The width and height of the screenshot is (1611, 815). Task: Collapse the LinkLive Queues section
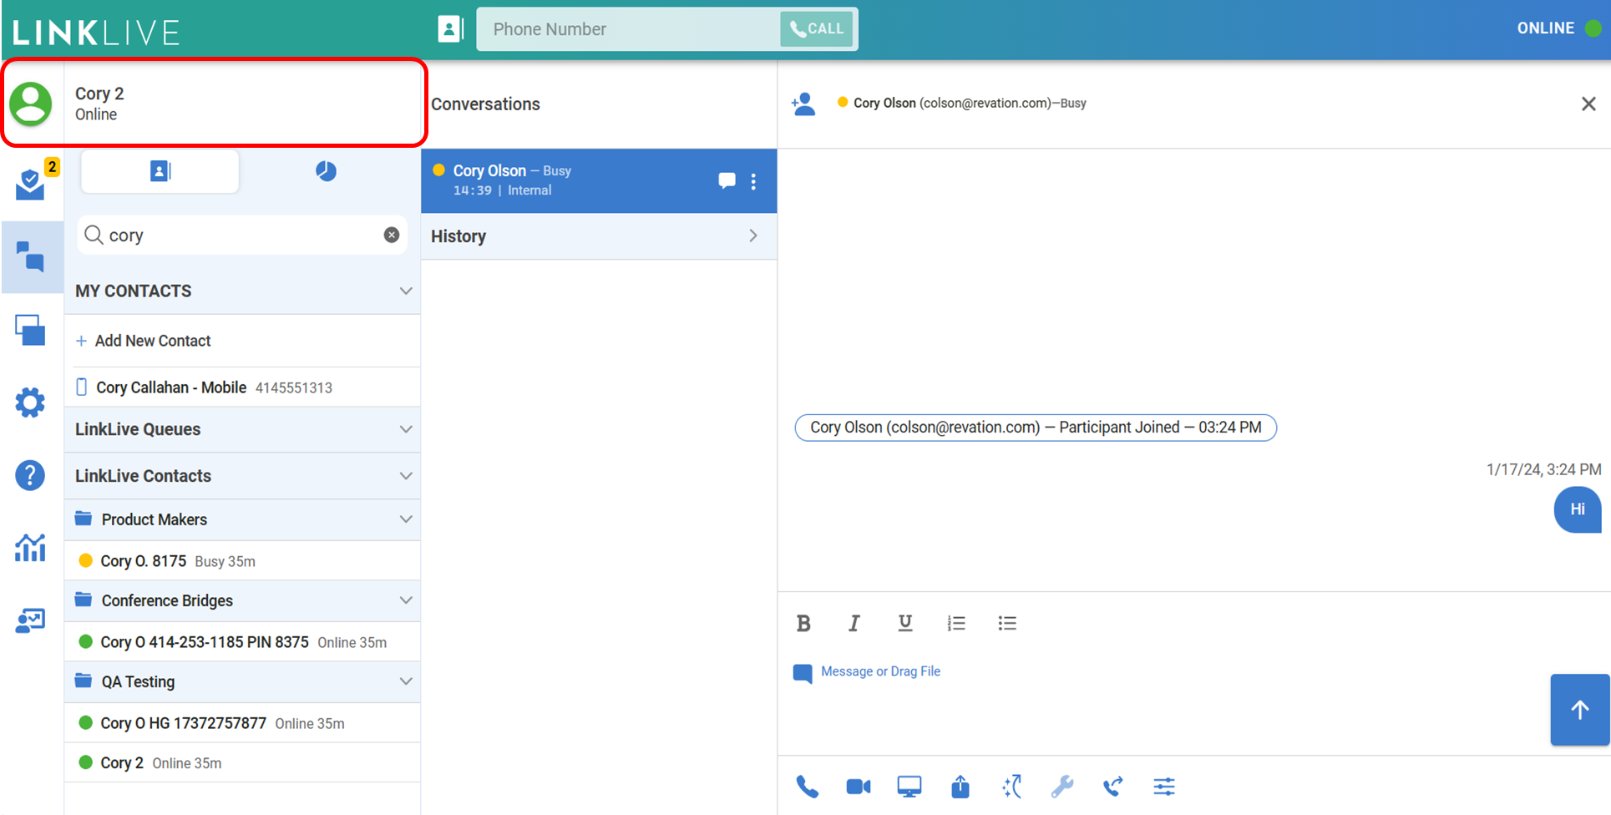[406, 429]
